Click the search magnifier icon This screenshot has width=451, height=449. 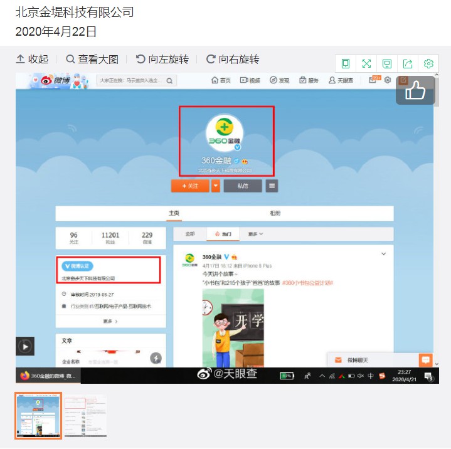(170, 81)
